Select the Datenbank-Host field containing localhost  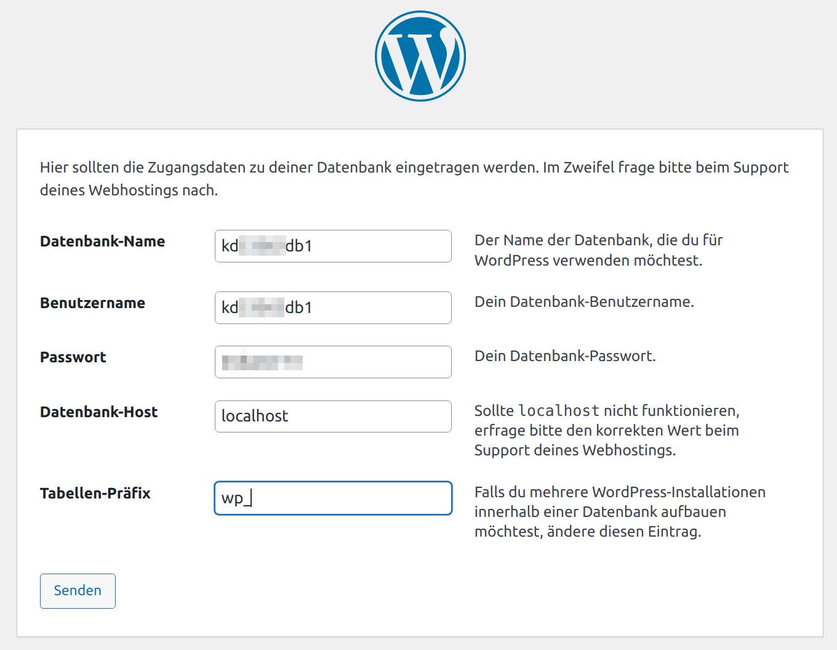(x=333, y=416)
